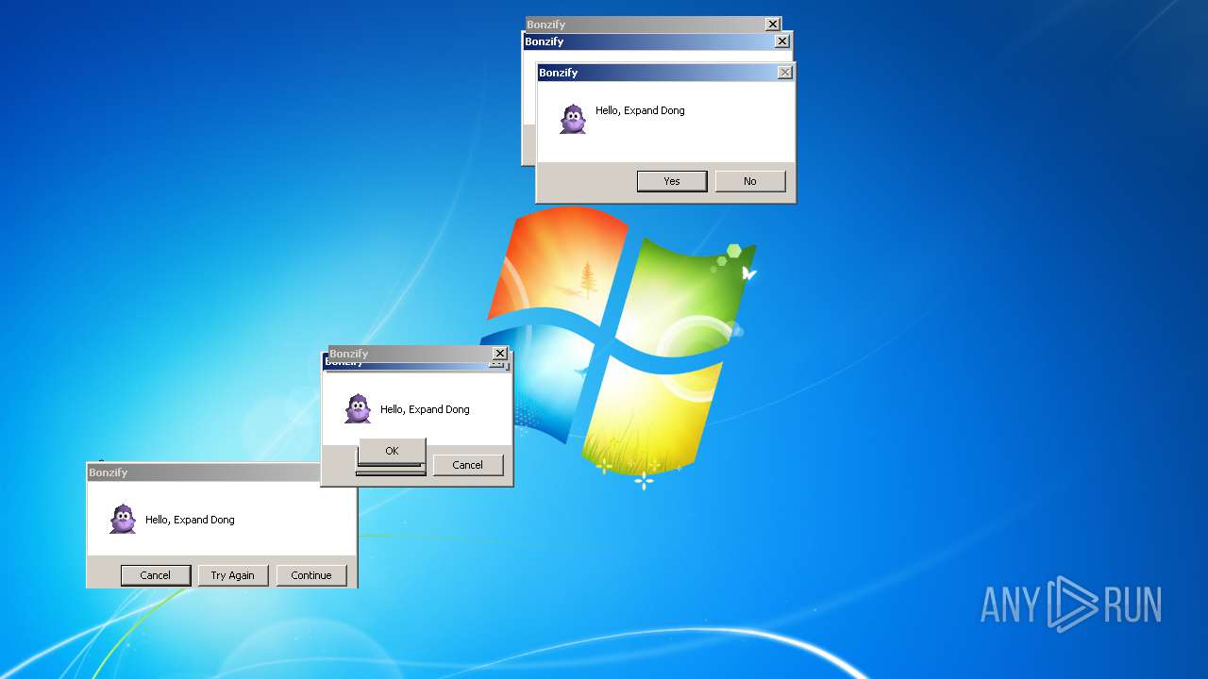Click Yes in the top-right Bonzify dialog
1208x679 pixels.
click(672, 181)
